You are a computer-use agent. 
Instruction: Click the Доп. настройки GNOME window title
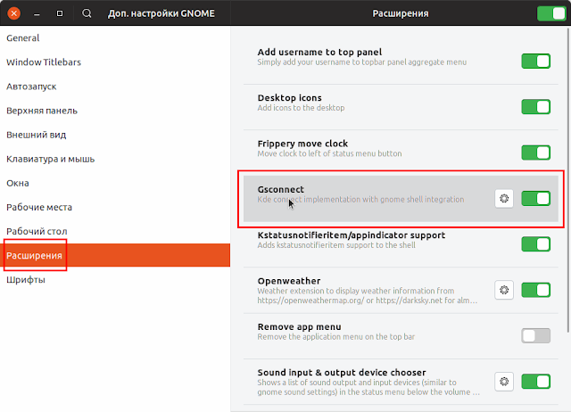(161, 13)
